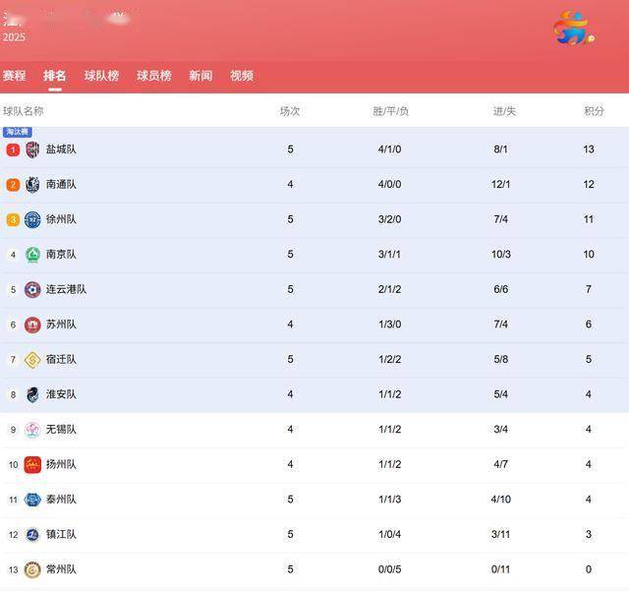This screenshot has width=629, height=591.
Task: Select the 球队榜 (Team ranking) tab
Action: [101, 76]
